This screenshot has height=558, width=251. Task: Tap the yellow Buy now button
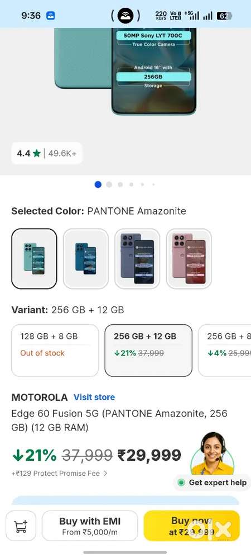192,526
